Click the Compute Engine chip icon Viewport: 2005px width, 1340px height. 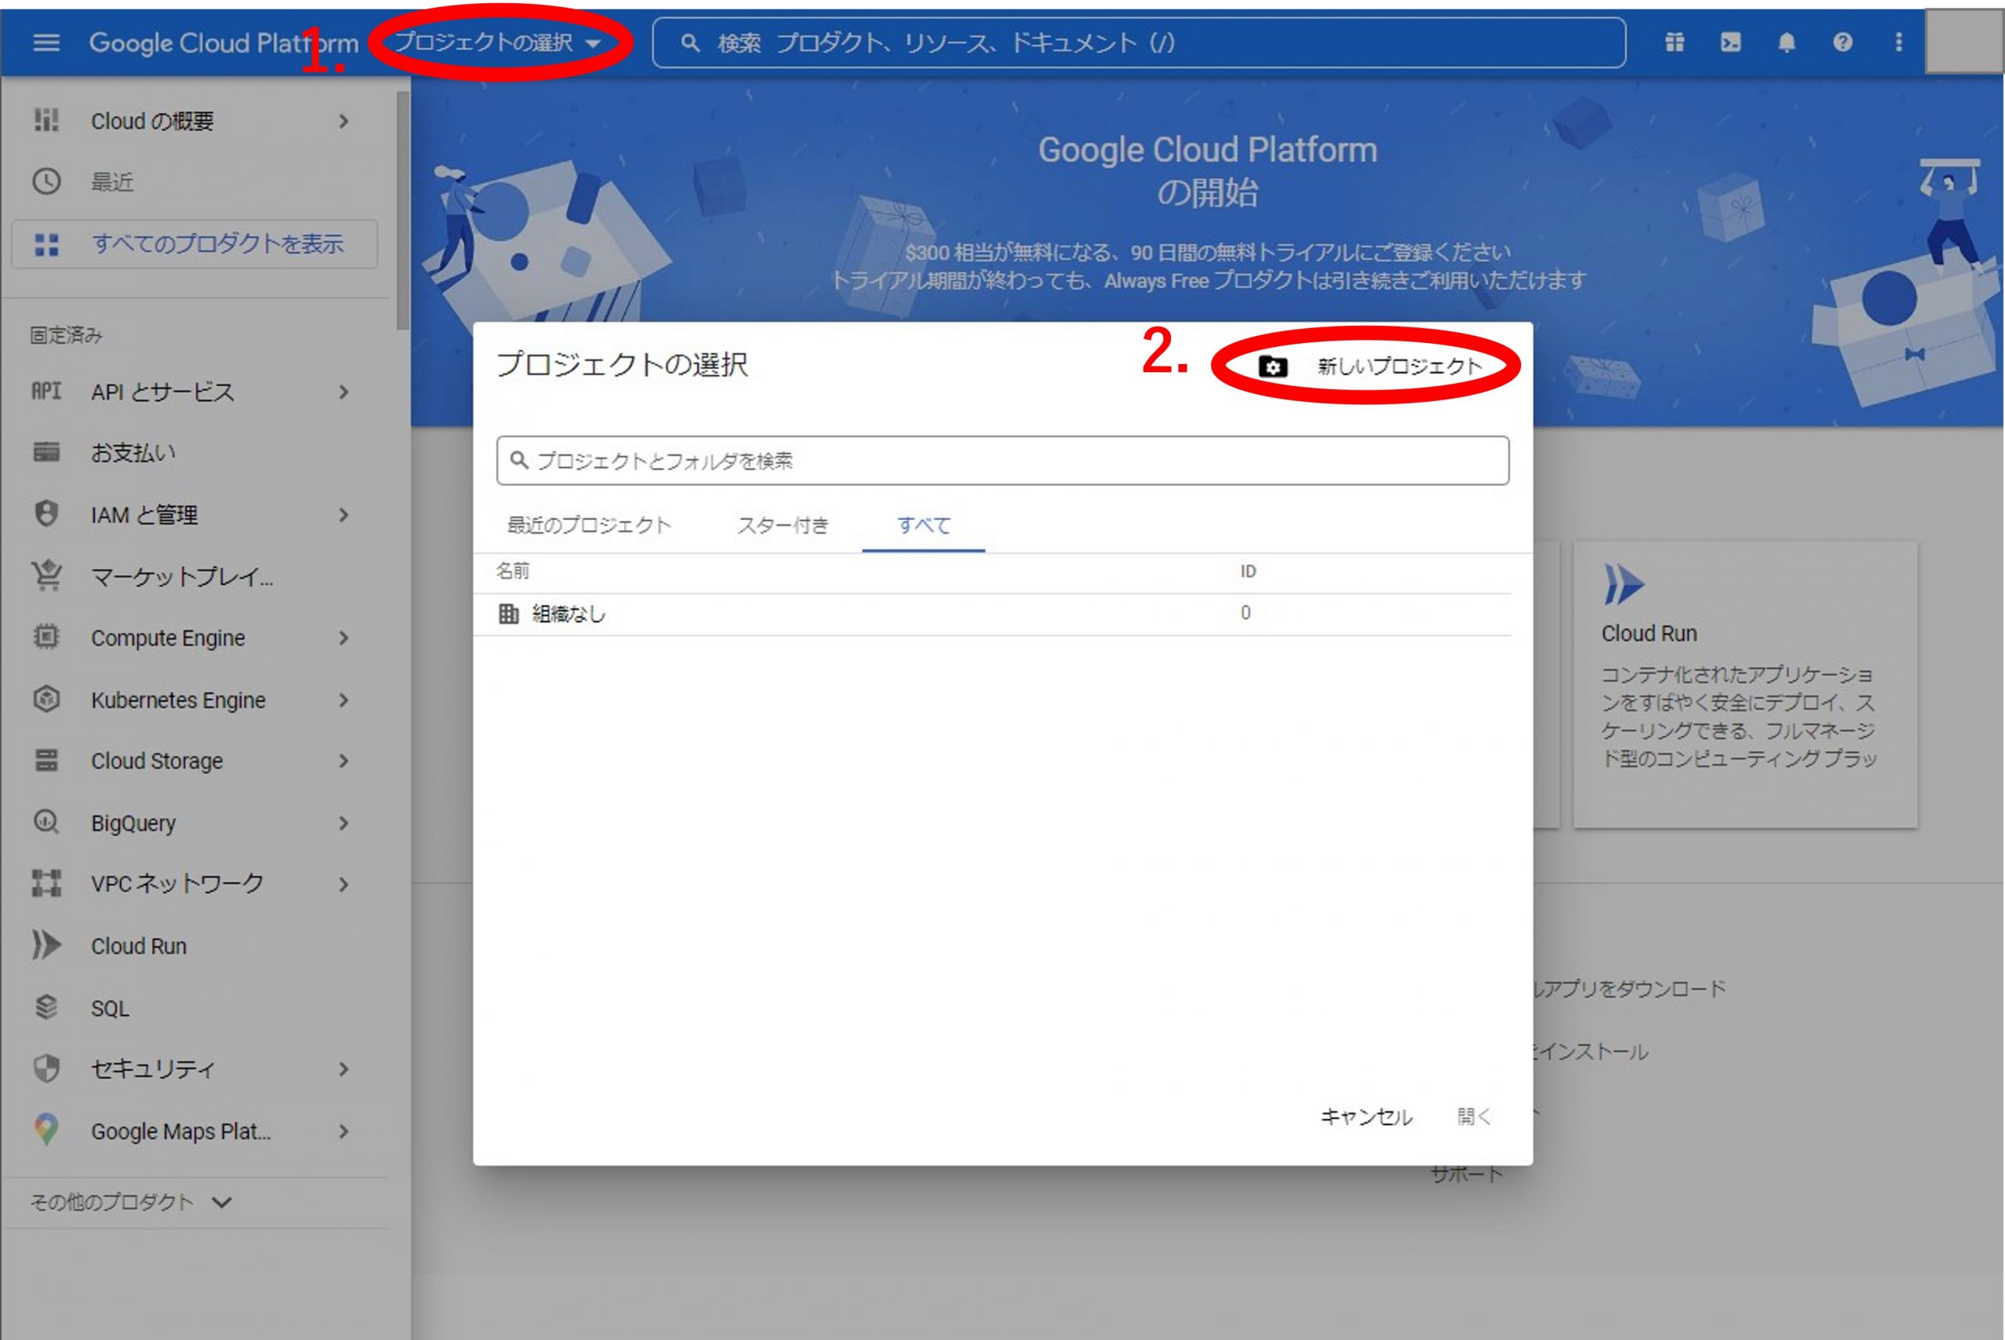pos(46,637)
